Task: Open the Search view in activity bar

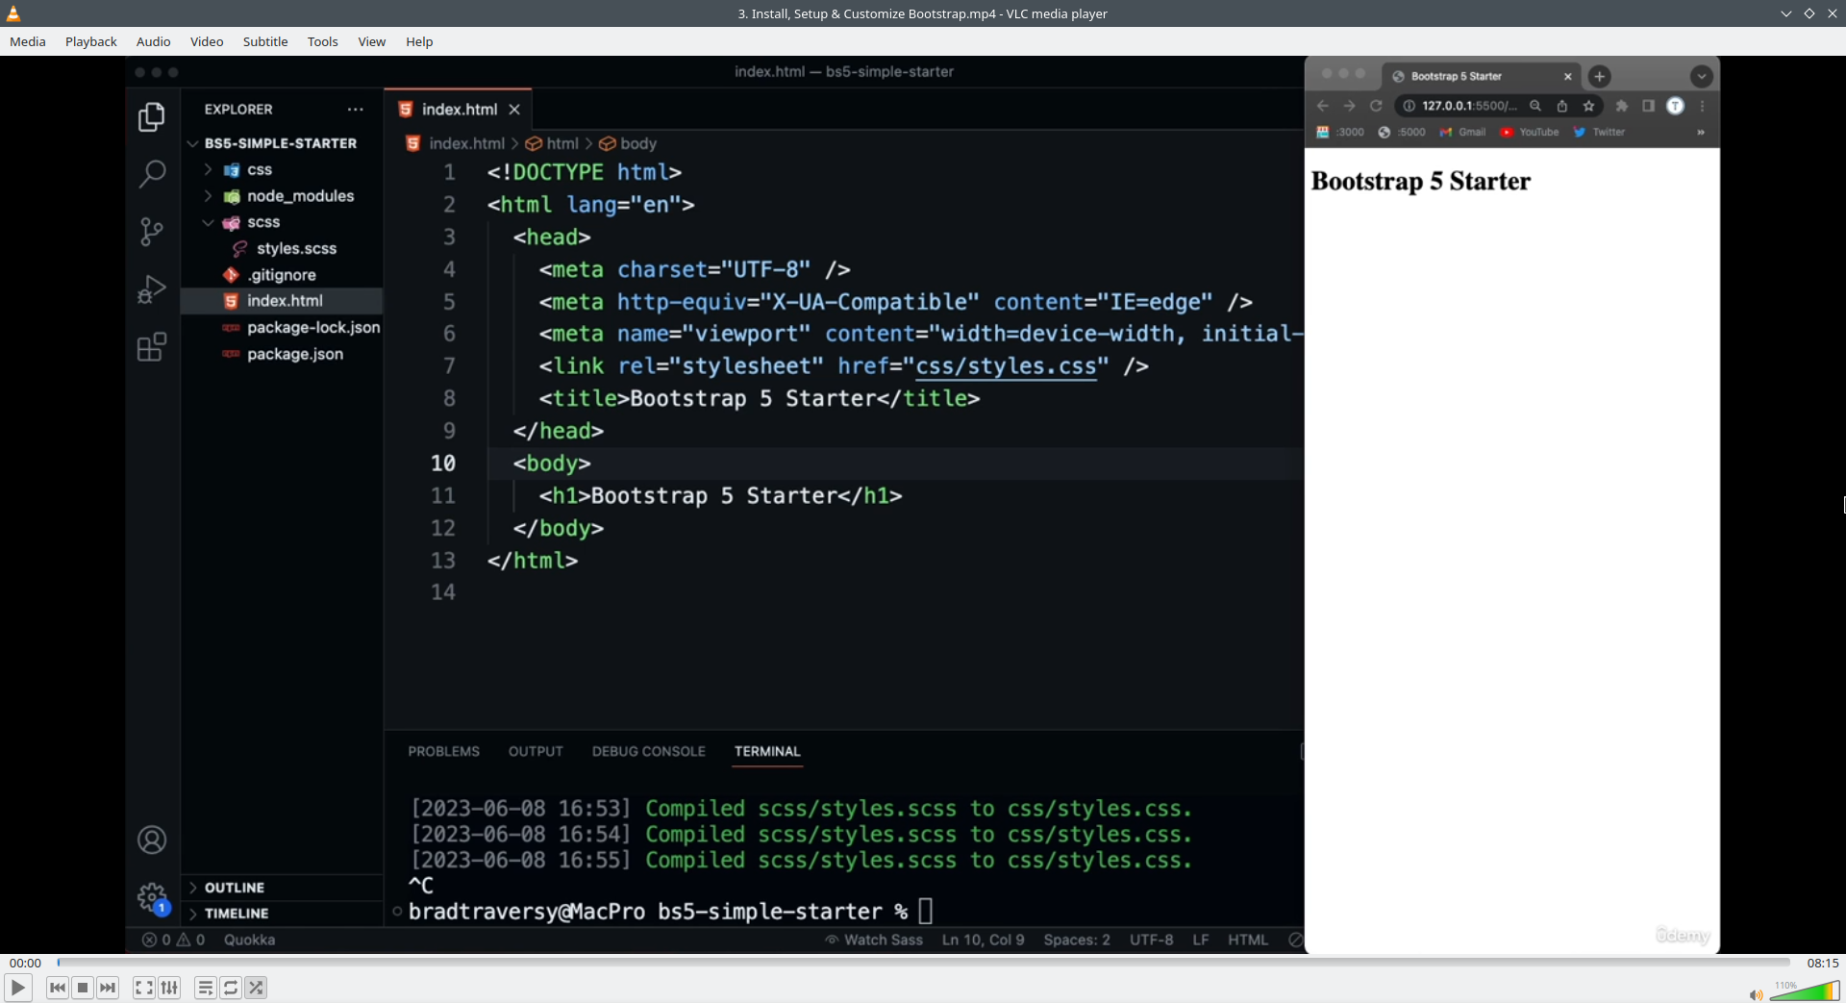Action: (x=152, y=174)
